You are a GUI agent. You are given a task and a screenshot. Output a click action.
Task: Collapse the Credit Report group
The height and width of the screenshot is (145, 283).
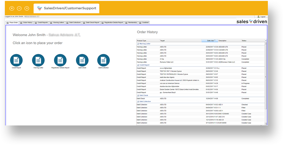(x=138, y=65)
